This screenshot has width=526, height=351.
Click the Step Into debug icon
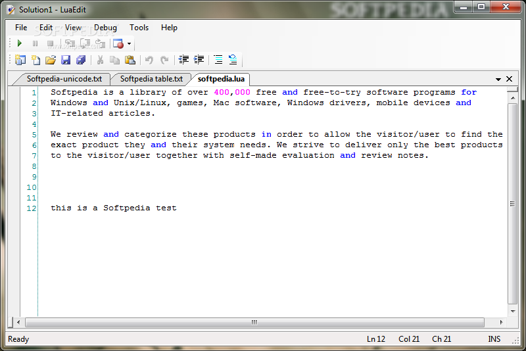(70, 43)
